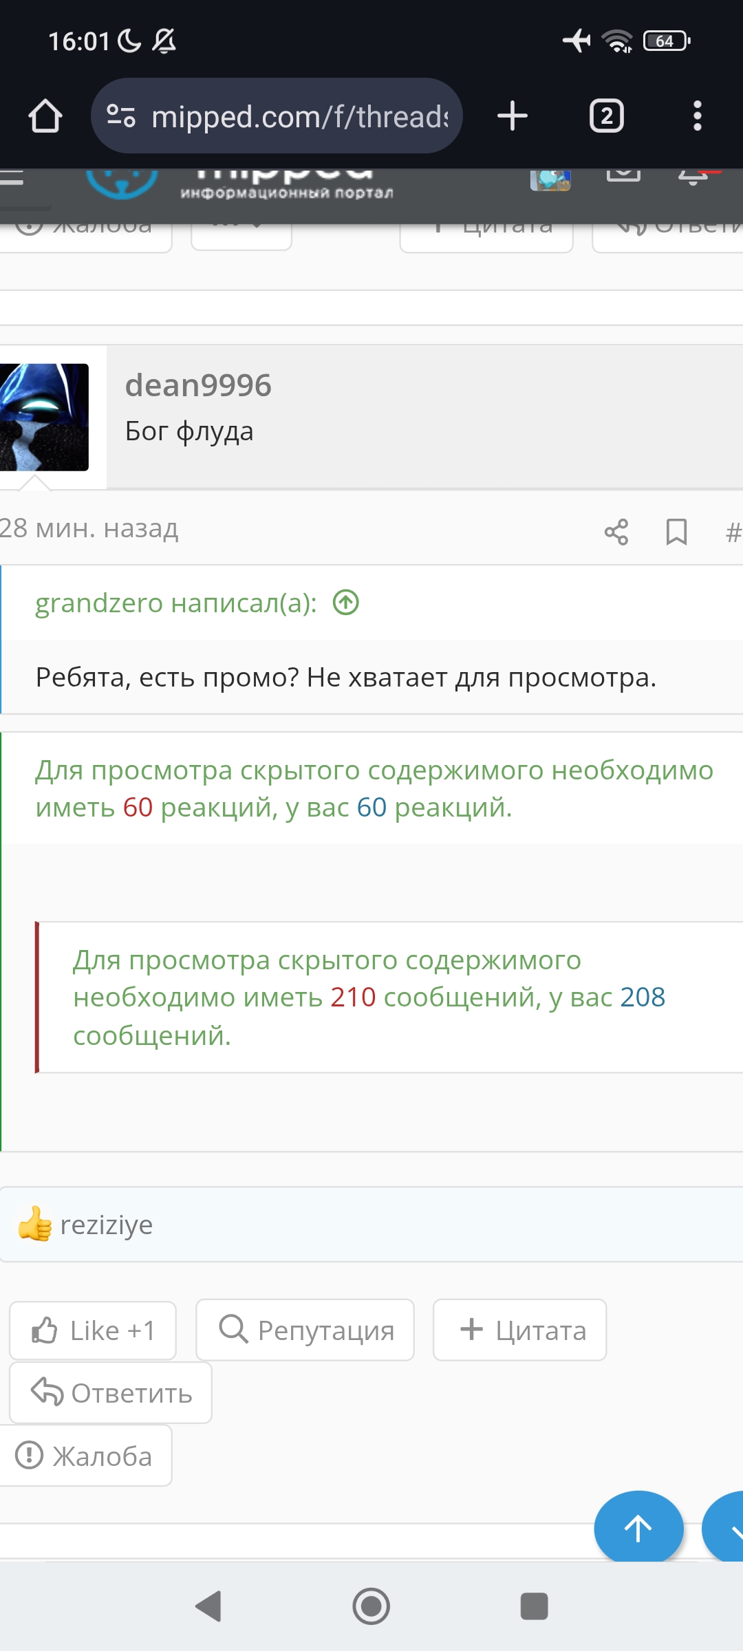Tap the mipped portal logo
Image resolution: width=743 pixels, height=1651 pixels.
(x=239, y=184)
